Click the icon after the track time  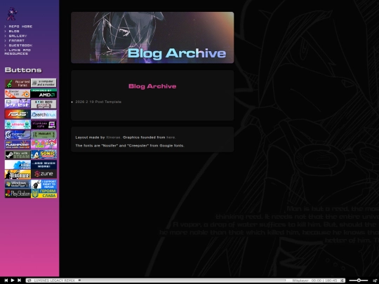point(342,280)
